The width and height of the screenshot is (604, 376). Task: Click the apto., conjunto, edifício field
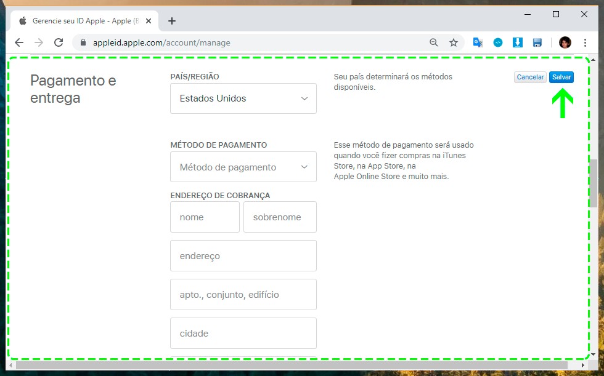[x=243, y=295]
